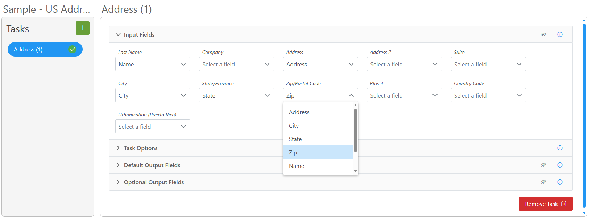This screenshot has width=592, height=219.
Task: Open the info icon for Input Fields
Action: coord(560,34)
